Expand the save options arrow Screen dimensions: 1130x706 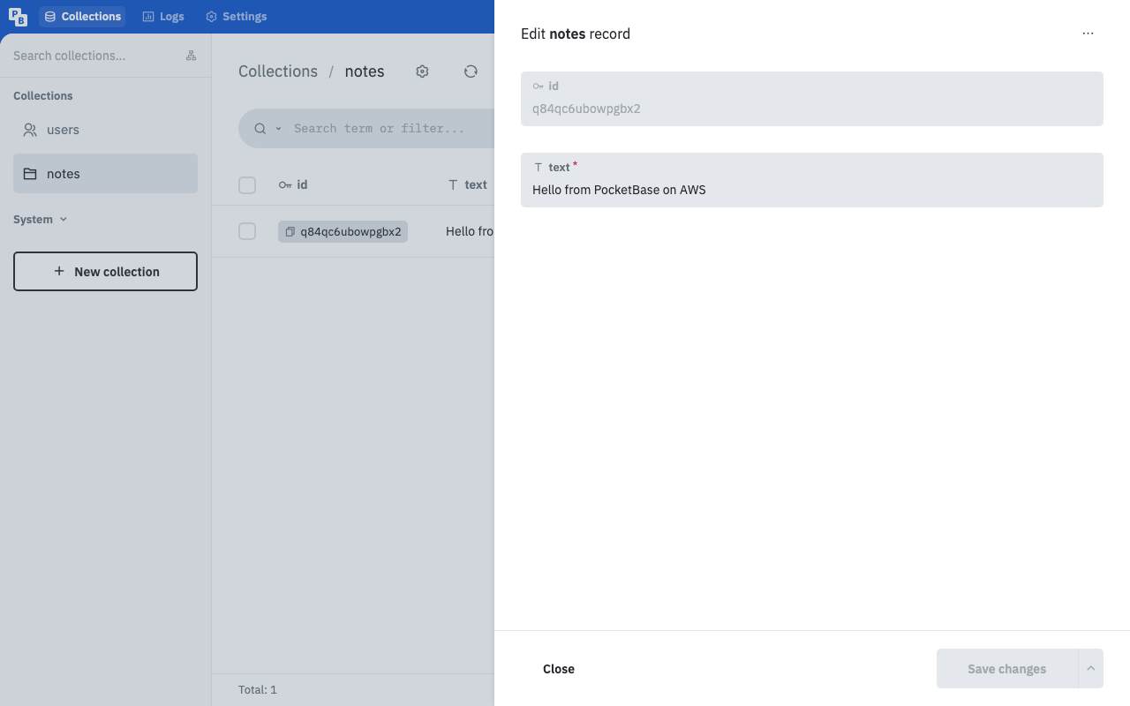coord(1091,669)
